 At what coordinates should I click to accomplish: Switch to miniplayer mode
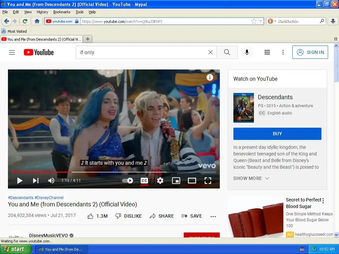click(x=176, y=181)
